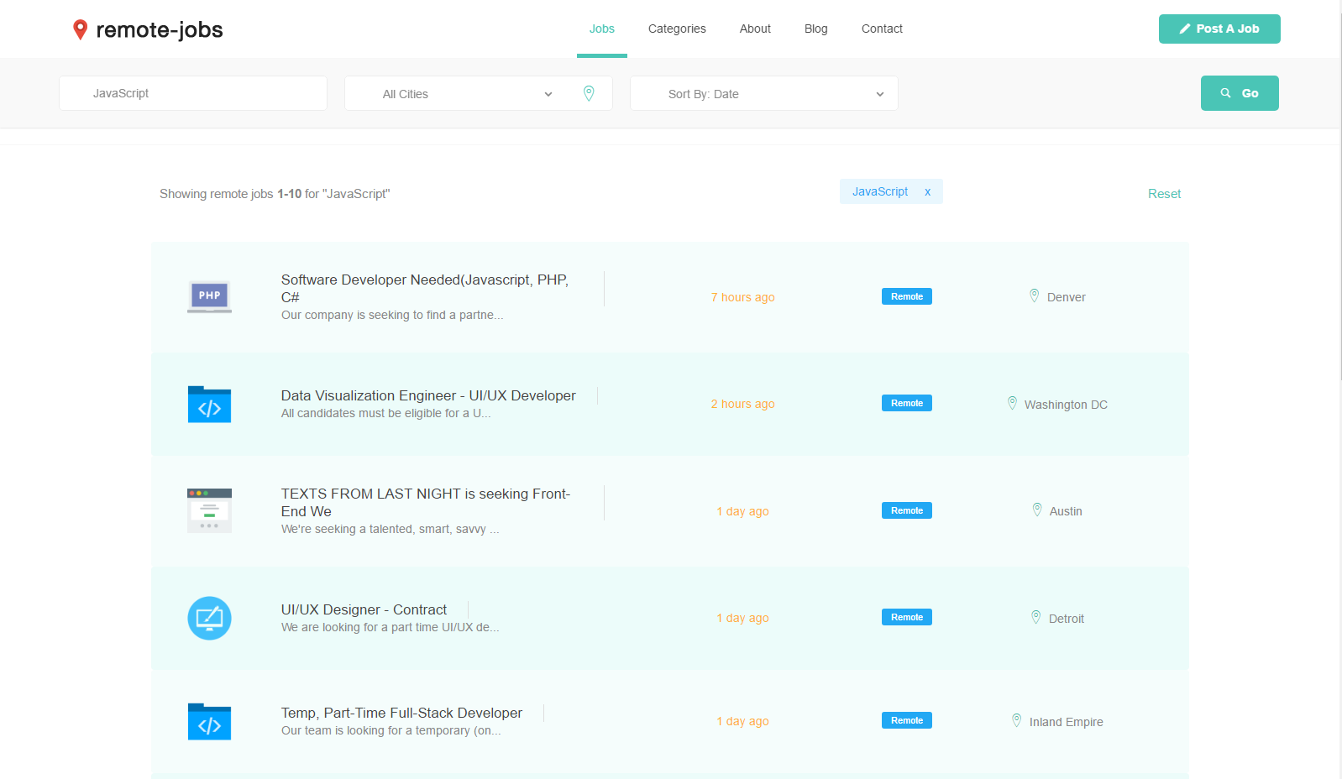Click the JavaScript keyword search field
Viewport: 1342px width, 779px height.
click(193, 93)
